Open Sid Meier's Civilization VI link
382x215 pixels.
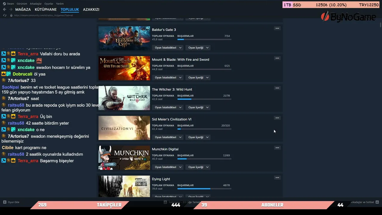[172, 119]
